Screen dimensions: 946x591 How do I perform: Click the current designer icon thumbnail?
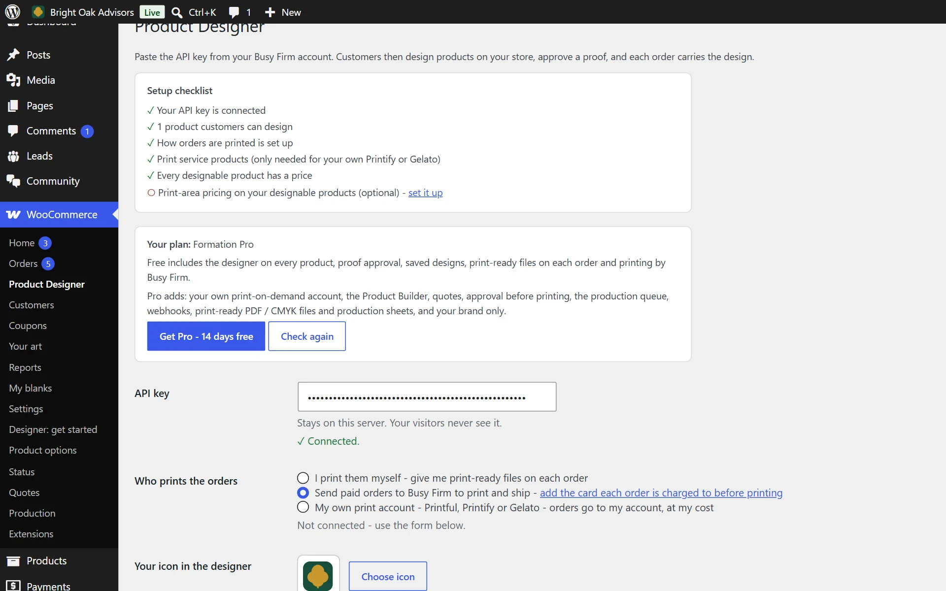click(318, 575)
